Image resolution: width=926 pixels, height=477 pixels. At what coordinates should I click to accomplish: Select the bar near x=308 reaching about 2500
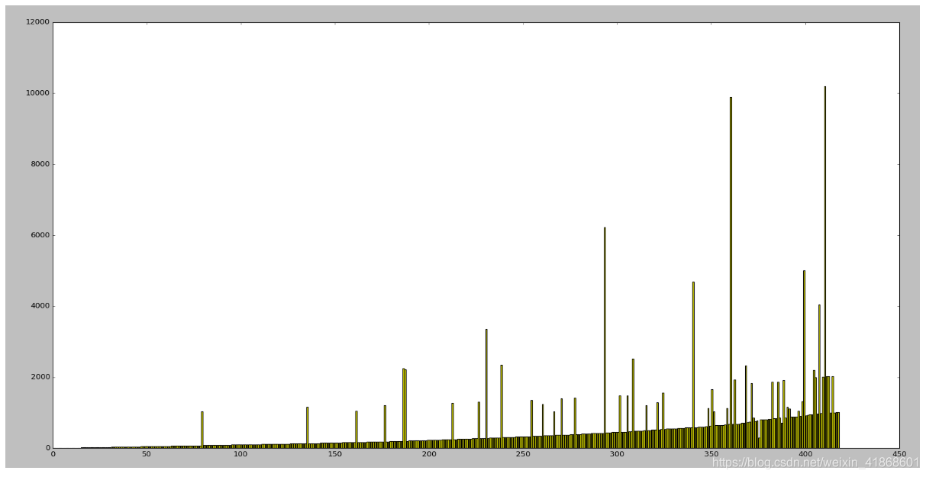tap(633, 403)
